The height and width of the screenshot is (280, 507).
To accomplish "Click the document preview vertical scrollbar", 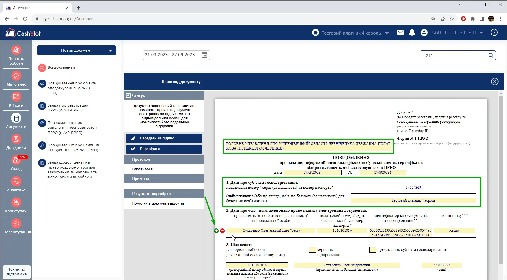I will coord(501,179).
